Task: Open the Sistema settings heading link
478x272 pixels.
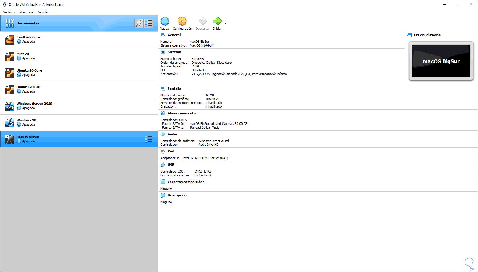Action: pyautogui.click(x=174, y=52)
